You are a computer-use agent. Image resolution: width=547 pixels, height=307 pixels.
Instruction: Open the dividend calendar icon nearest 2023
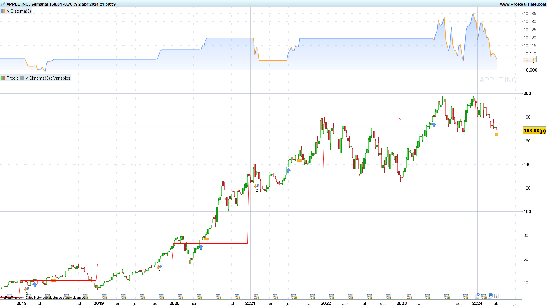click(x=409, y=296)
